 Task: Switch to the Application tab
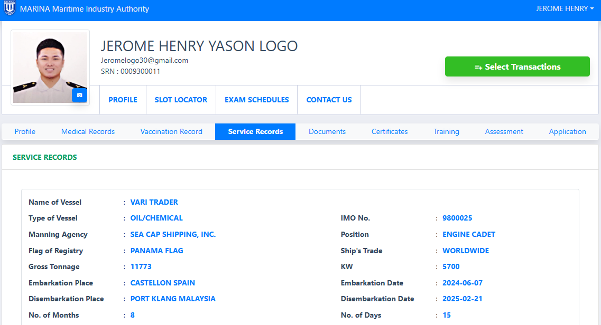point(567,131)
